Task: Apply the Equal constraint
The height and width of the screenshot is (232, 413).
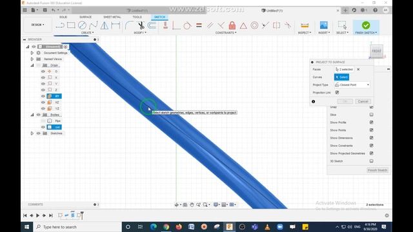Action: [199, 25]
